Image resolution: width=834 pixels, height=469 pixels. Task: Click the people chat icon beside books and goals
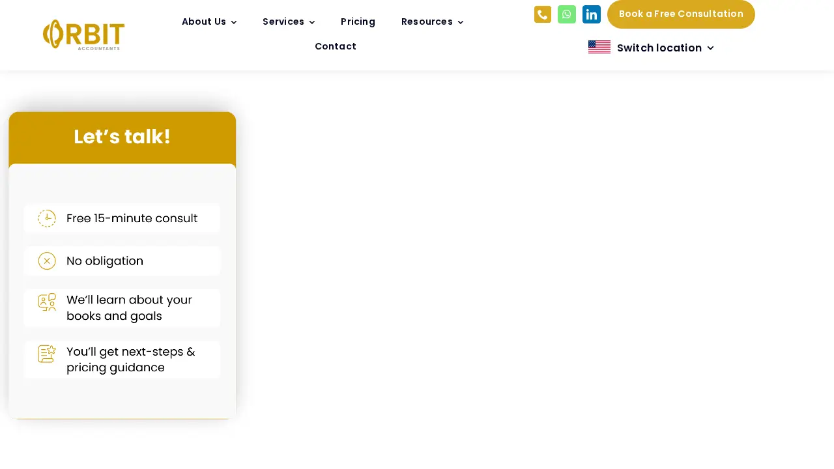47,302
